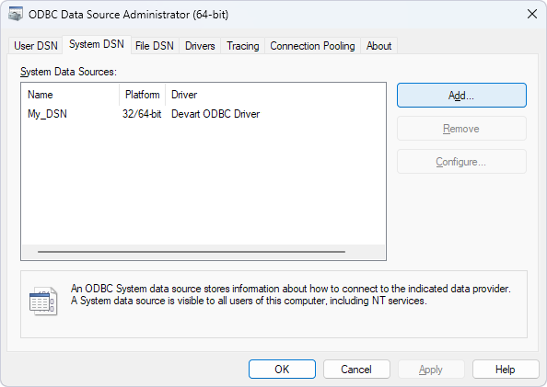547x387 pixels.
Task: Click the Cancel button
Action: click(356, 370)
